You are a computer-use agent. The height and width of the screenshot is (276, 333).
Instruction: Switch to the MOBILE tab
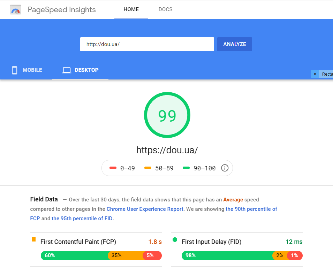[27, 70]
